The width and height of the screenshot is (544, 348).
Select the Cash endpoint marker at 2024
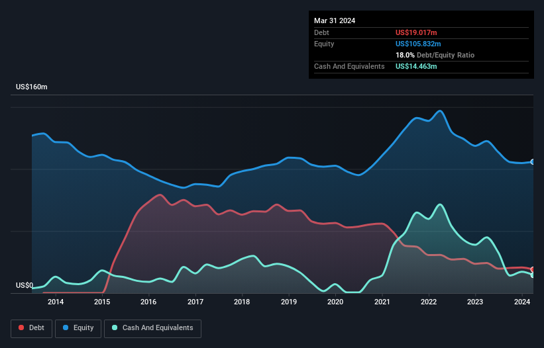click(x=533, y=275)
